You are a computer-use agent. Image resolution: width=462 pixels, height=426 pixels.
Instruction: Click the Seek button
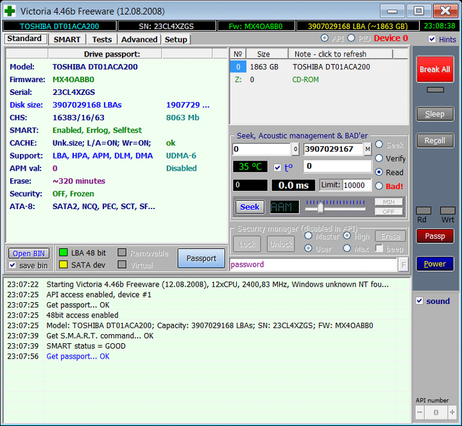[x=250, y=207]
